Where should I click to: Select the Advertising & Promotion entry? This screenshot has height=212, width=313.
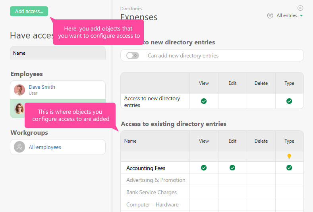click(x=156, y=180)
